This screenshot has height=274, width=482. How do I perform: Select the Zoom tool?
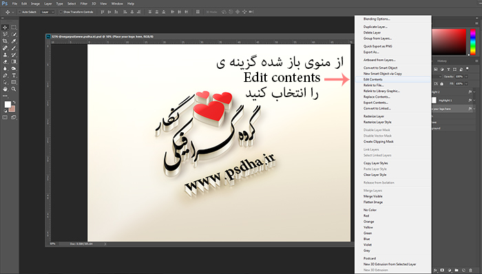(14, 89)
